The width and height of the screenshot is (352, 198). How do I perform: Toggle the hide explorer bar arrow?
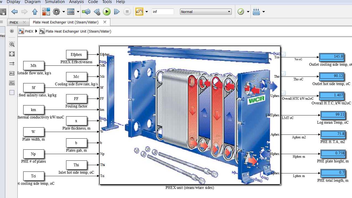tap(12, 31)
